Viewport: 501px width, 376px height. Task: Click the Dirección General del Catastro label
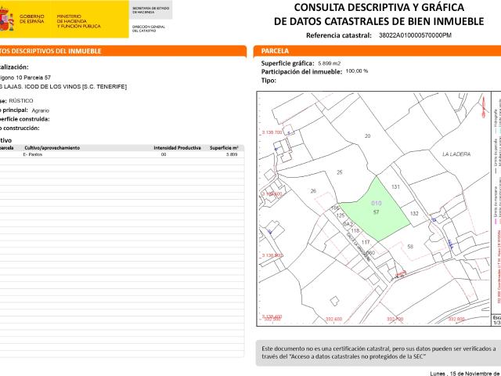coord(148,28)
